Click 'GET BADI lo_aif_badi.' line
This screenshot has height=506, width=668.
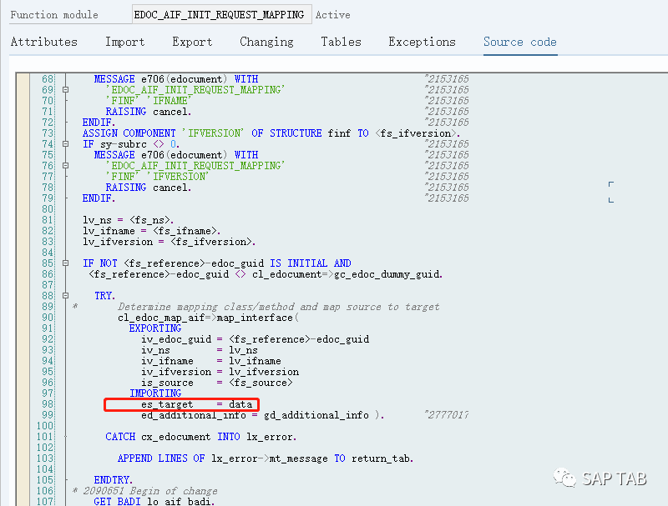[x=154, y=501]
